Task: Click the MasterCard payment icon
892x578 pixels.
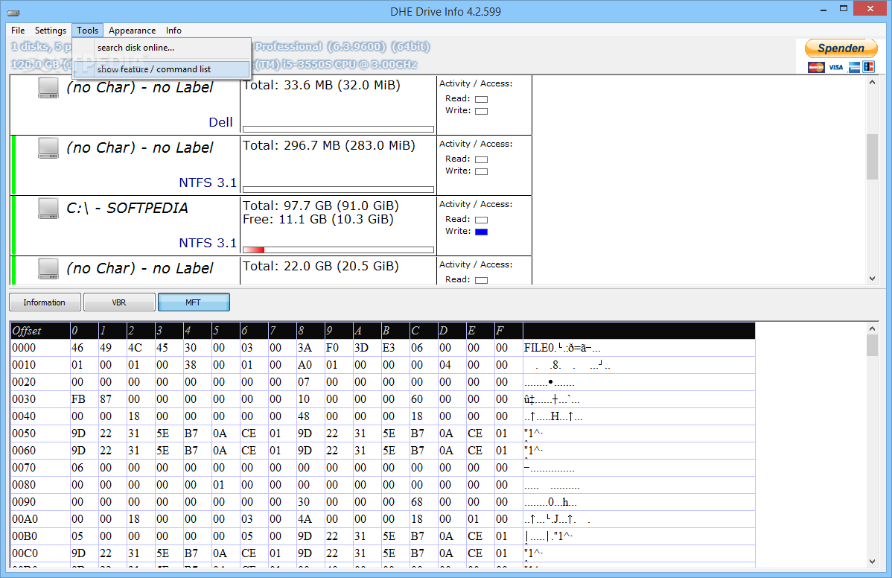Action: click(816, 67)
